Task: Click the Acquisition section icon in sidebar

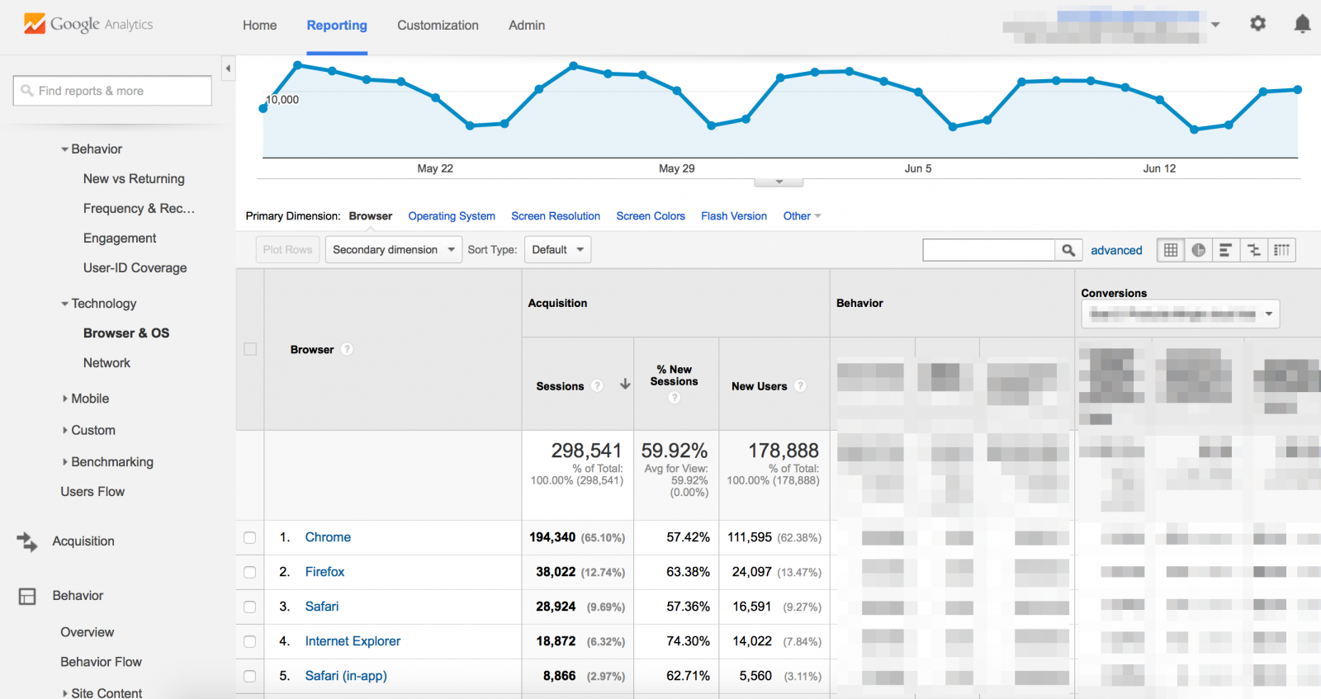Action: (27, 541)
